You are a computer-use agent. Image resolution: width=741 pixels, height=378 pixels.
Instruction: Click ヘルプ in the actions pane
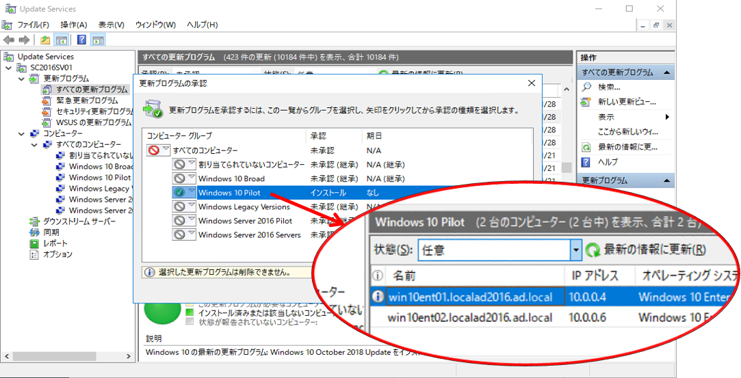point(608,162)
